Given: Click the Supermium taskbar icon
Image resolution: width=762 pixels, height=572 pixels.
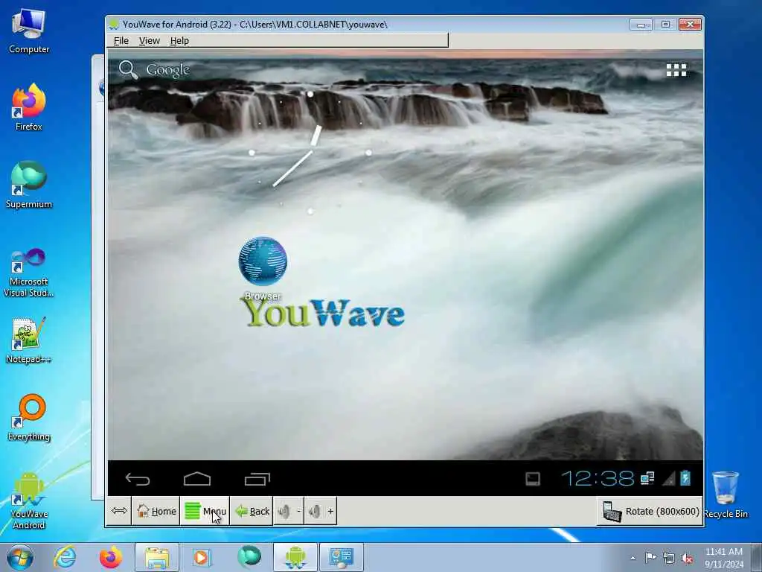Looking at the screenshot, I should [x=249, y=557].
